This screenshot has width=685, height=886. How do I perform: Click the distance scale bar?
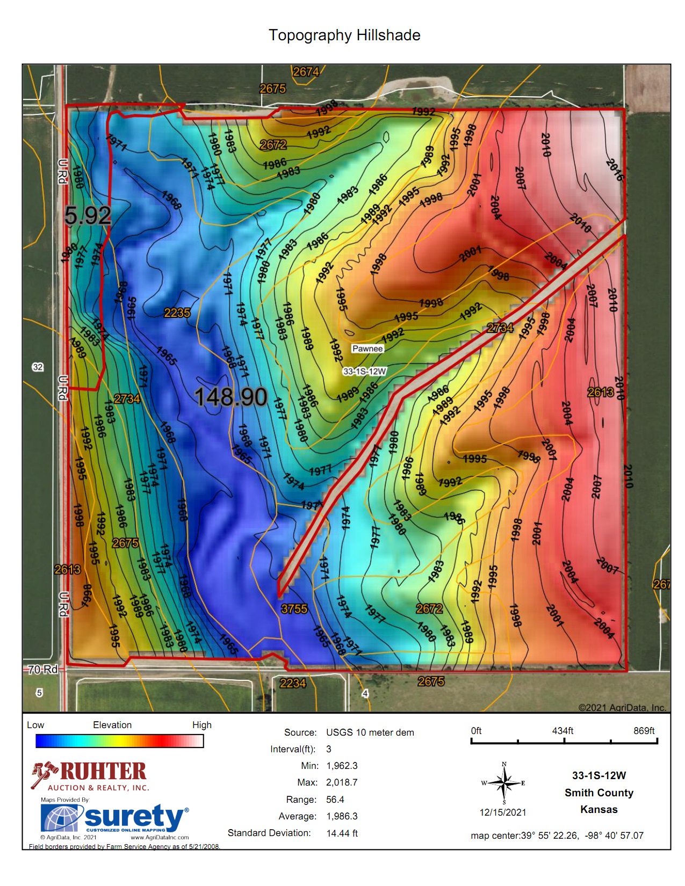564,742
